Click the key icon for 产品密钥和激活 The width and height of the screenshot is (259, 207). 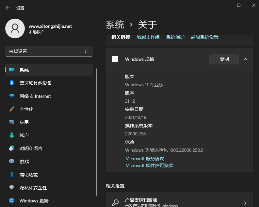tap(115, 202)
